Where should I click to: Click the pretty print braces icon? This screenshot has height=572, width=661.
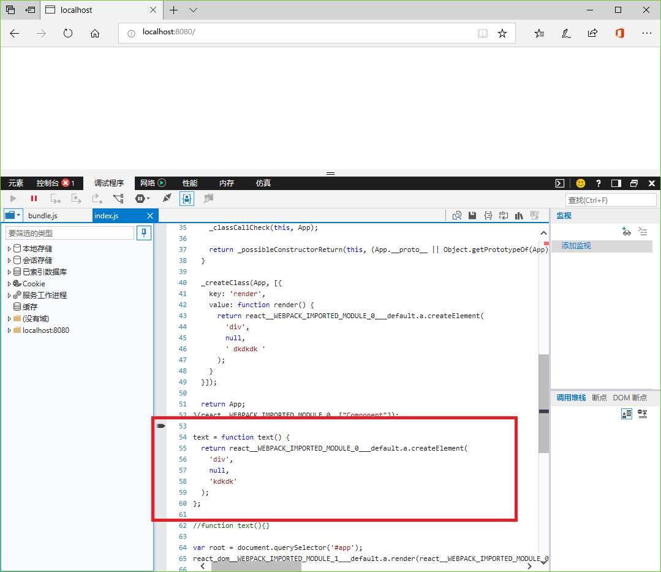click(x=488, y=215)
